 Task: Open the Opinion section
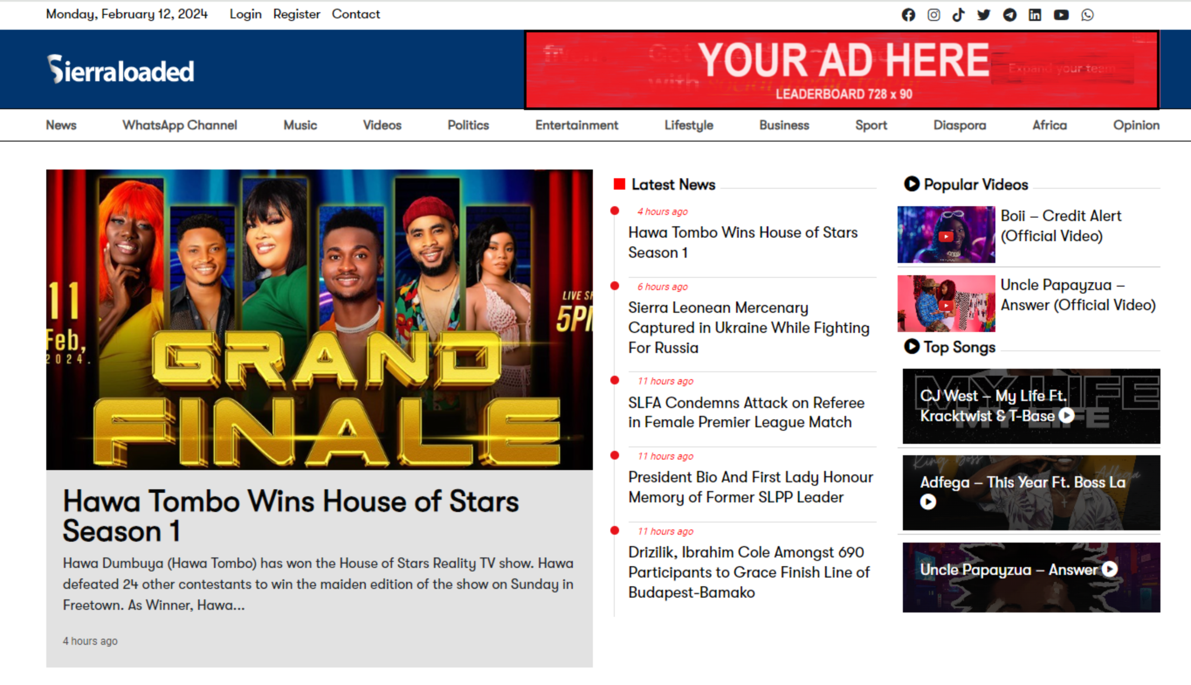pyautogui.click(x=1136, y=125)
